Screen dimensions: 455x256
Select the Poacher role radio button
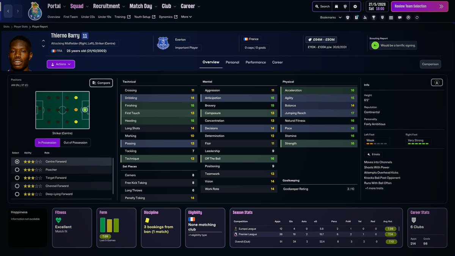pos(17,170)
